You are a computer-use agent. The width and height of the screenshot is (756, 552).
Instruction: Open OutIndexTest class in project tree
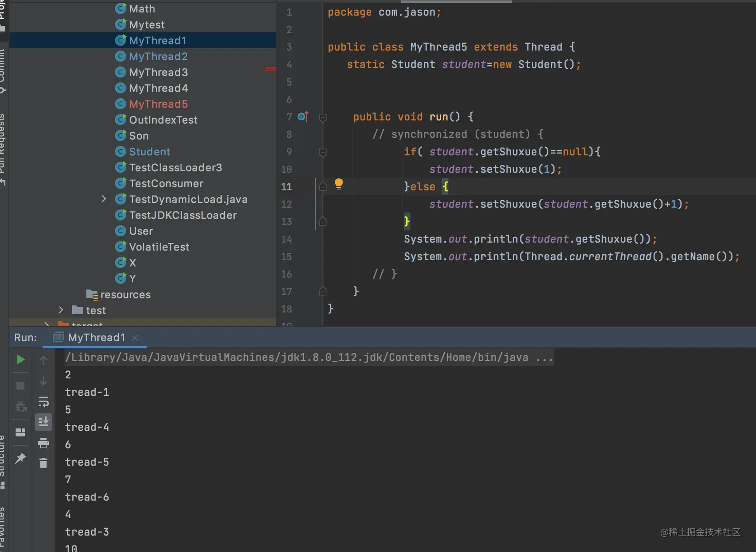[163, 120]
